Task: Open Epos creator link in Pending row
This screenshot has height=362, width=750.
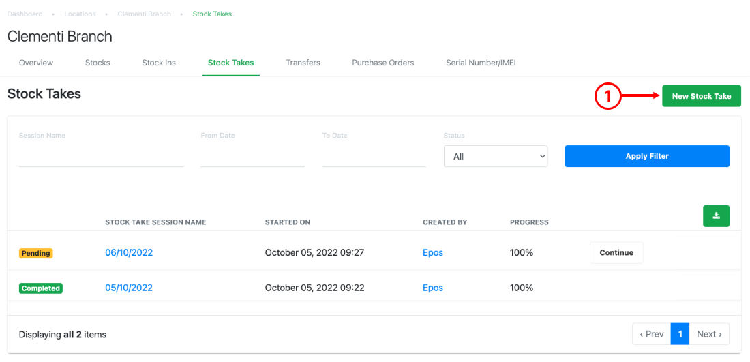Action: [x=433, y=252]
